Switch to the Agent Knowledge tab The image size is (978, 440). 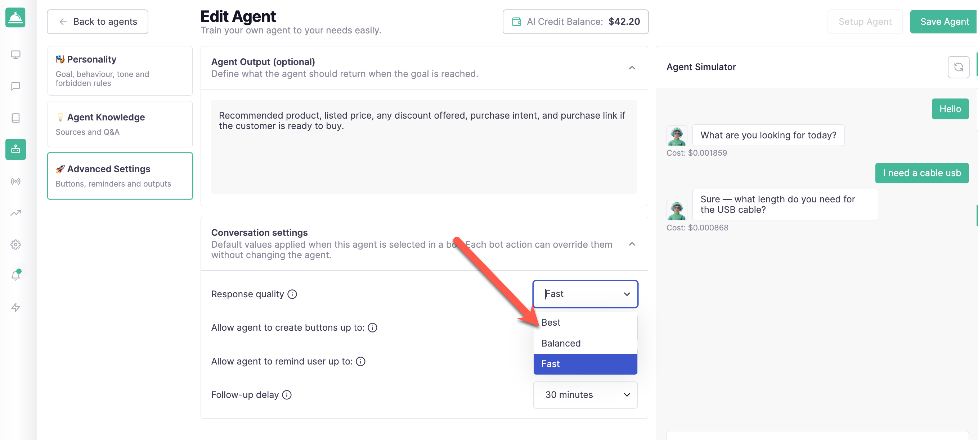[x=120, y=124]
